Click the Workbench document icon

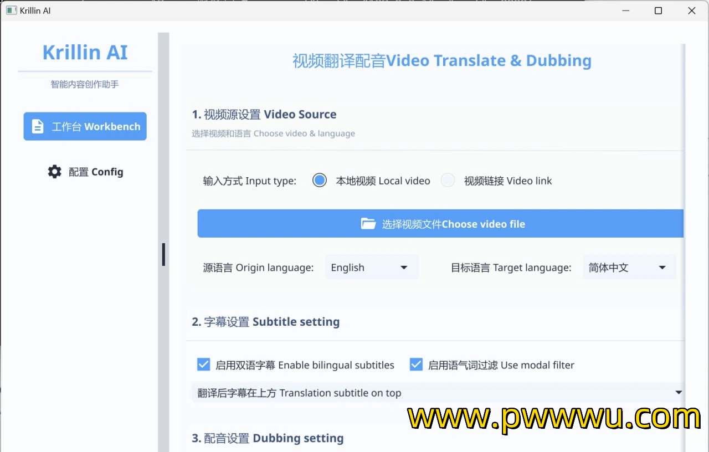(38, 126)
